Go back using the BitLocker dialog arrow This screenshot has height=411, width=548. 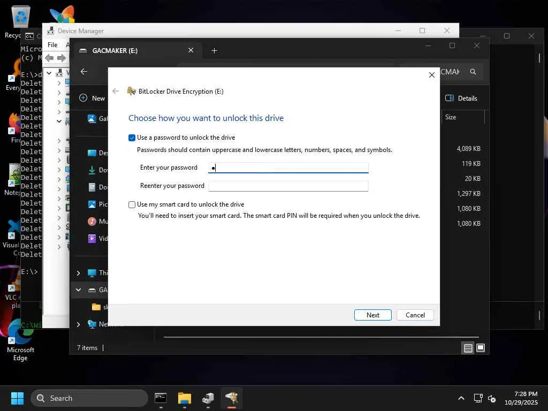point(116,91)
